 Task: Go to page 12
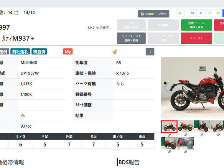[x=209, y=13]
